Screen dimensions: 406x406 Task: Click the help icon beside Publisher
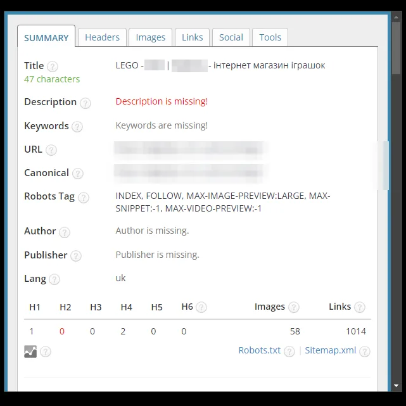tap(76, 256)
